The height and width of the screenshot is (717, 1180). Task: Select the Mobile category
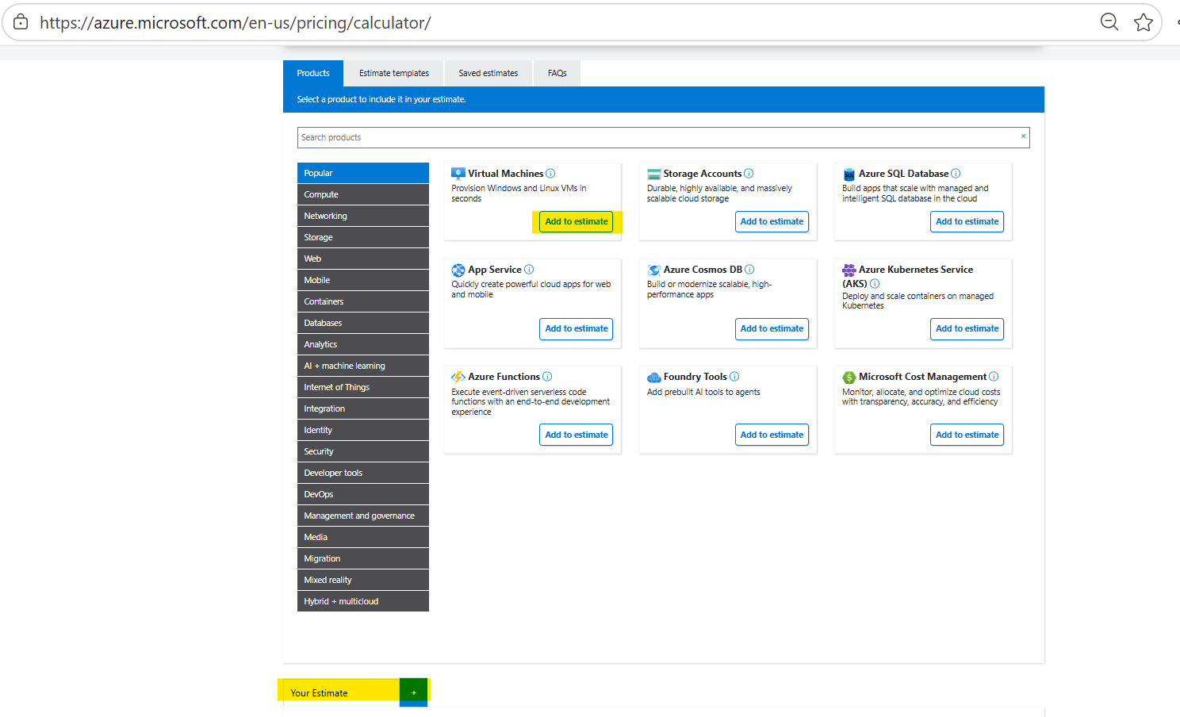tap(363, 280)
